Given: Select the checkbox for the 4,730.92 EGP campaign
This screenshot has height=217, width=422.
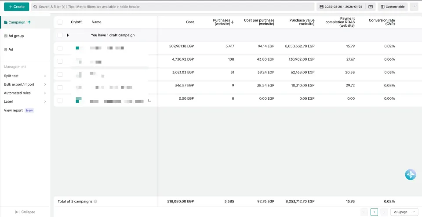Looking at the screenshot, I should click(x=60, y=61).
